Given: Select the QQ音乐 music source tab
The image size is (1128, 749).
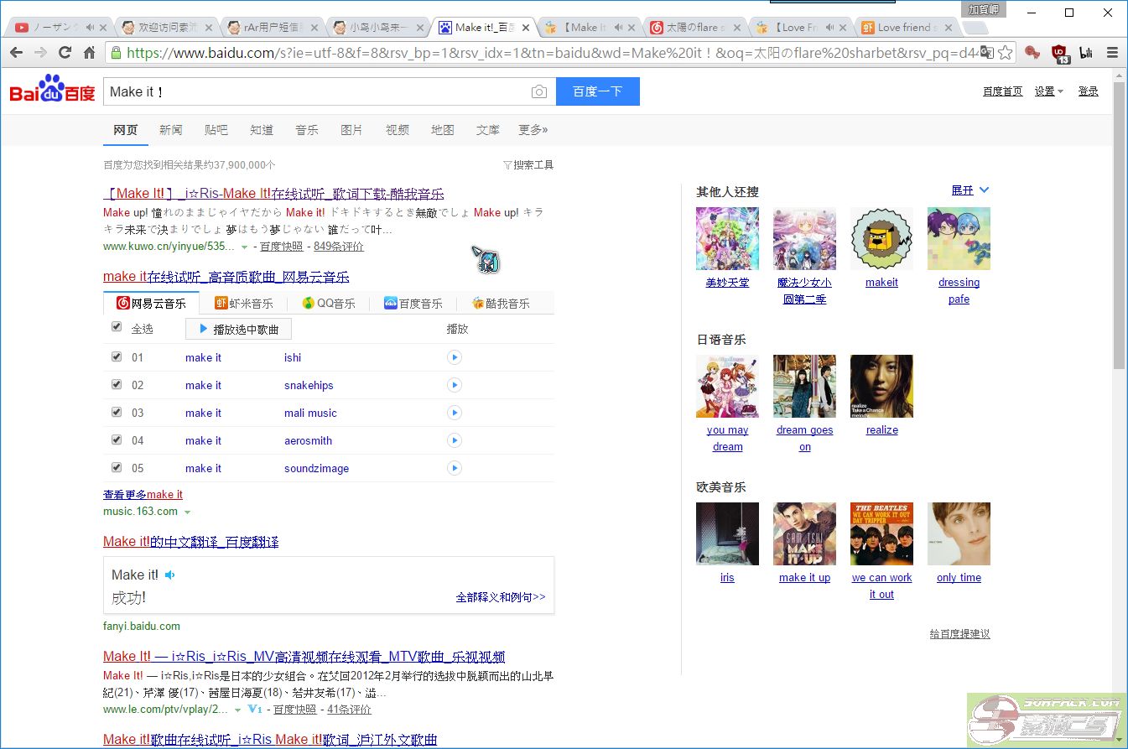Looking at the screenshot, I should 329,304.
